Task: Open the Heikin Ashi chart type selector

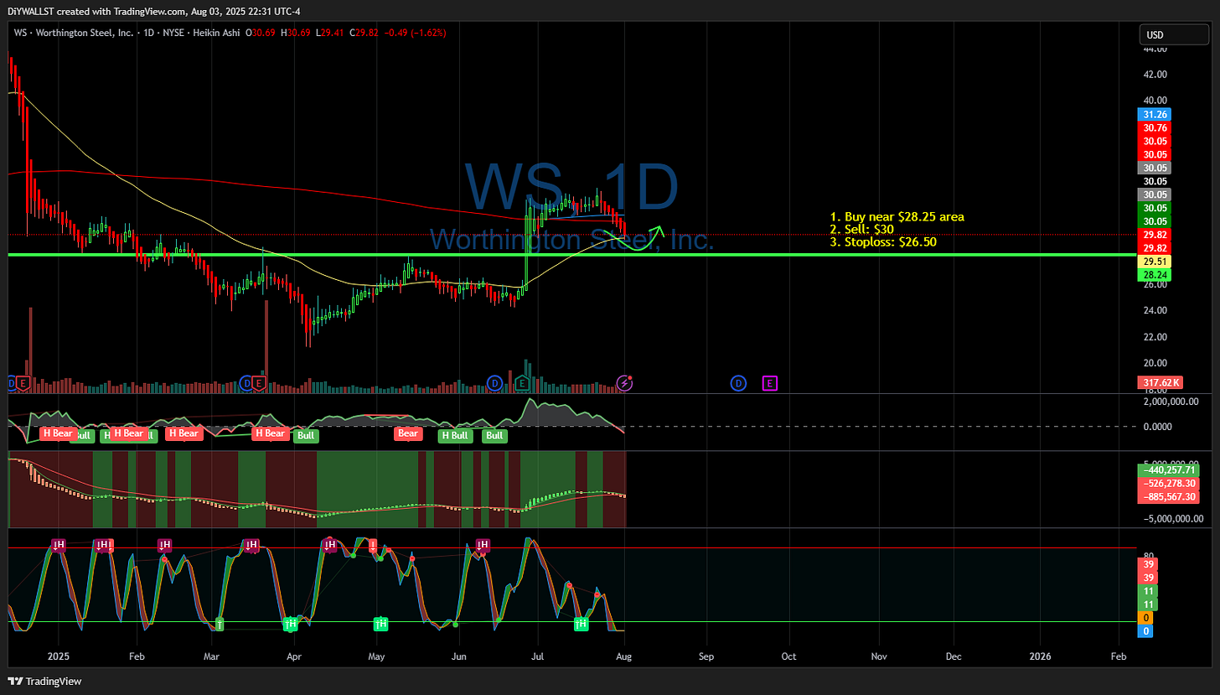Action: pyautogui.click(x=216, y=34)
